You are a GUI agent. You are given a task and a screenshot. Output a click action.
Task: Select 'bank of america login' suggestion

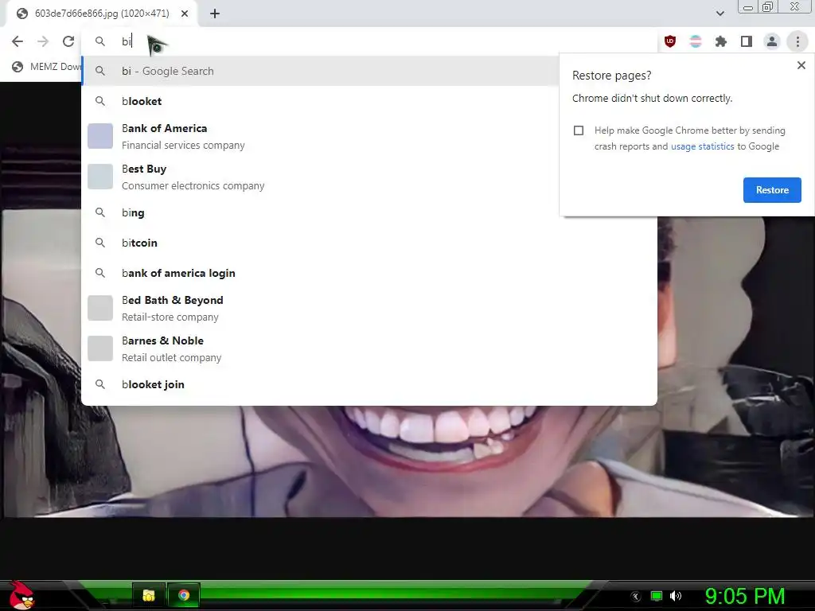pos(369,273)
